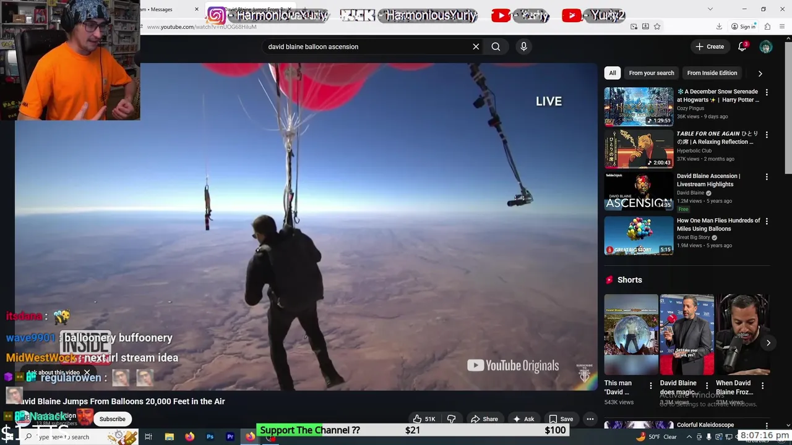Open File Explorer from taskbar

(x=169, y=437)
